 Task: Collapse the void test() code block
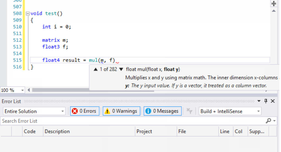(28, 13)
